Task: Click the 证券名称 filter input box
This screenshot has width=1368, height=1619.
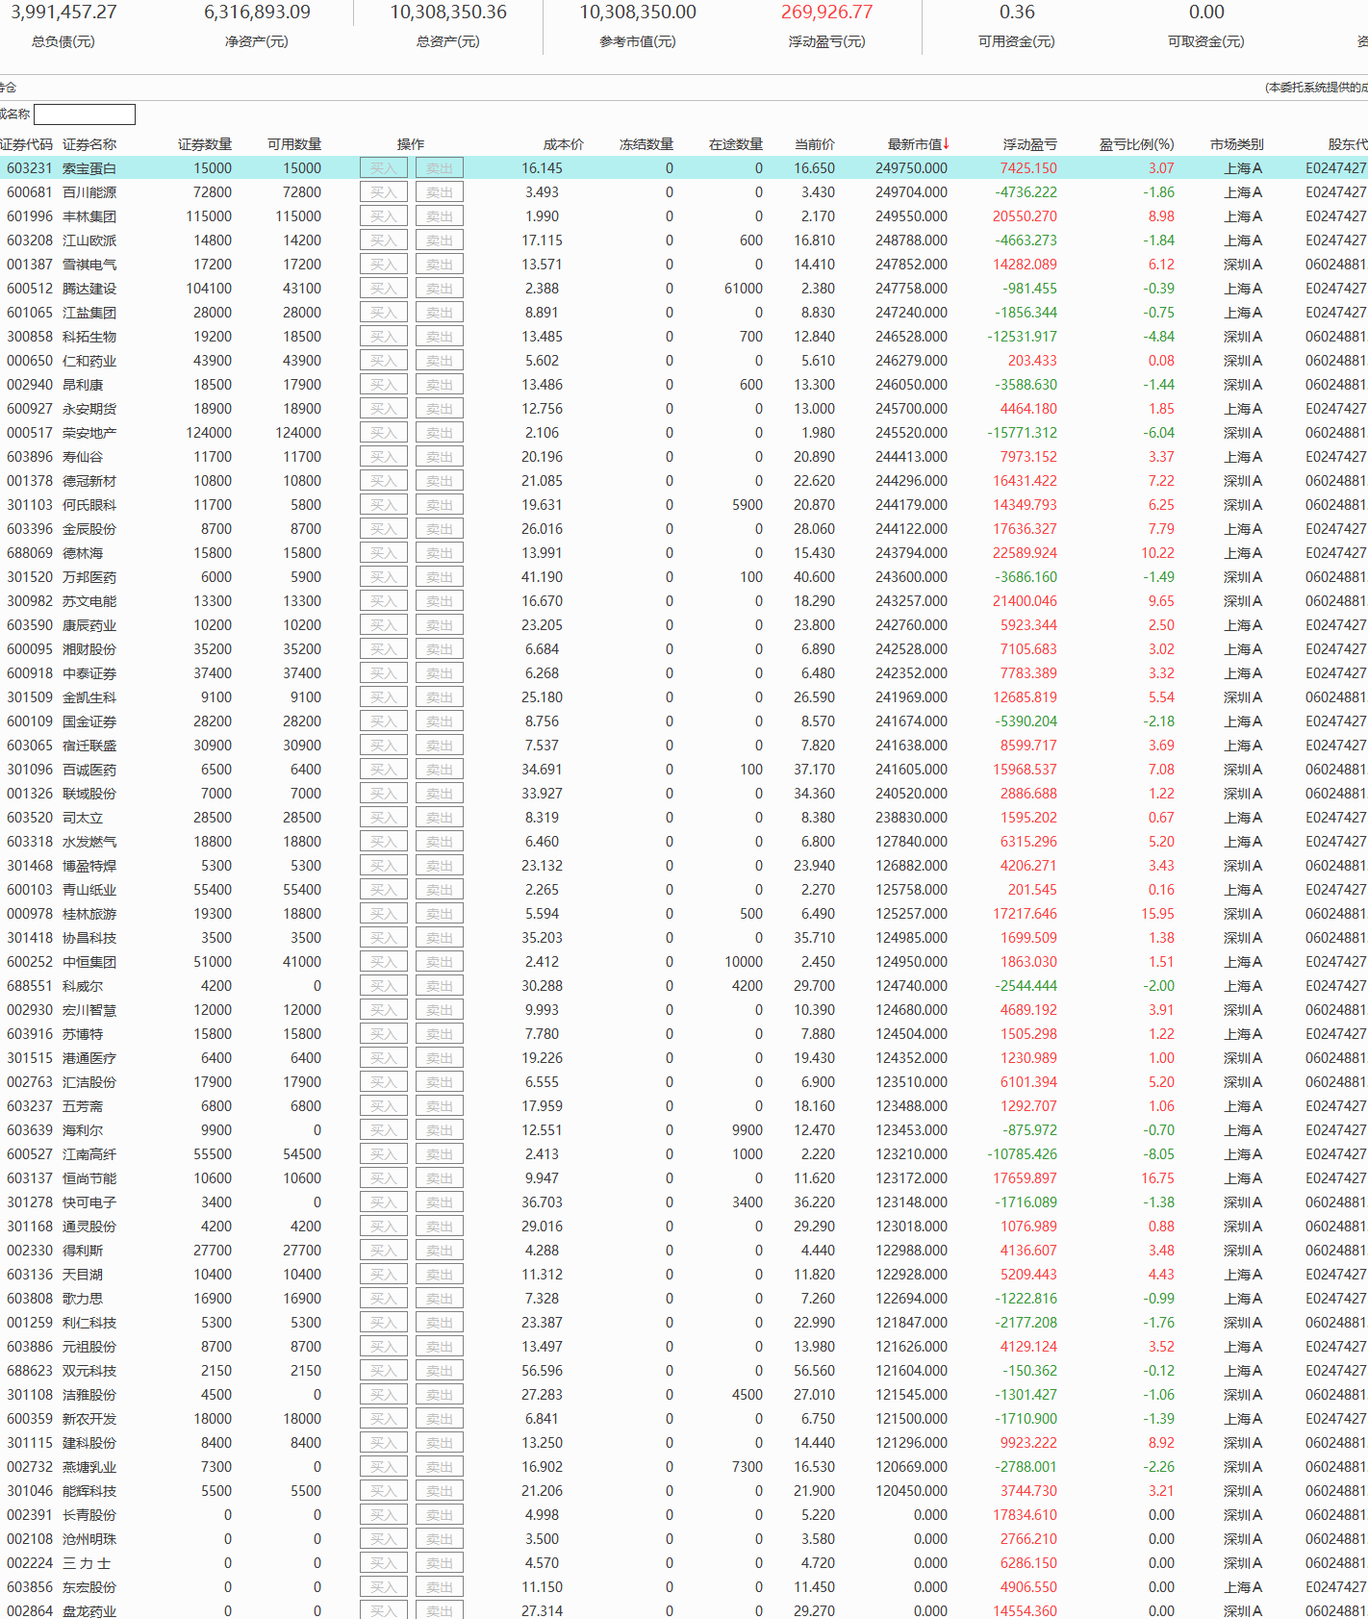Action: click(85, 114)
